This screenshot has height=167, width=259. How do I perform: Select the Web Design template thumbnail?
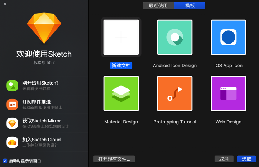click(x=229, y=93)
